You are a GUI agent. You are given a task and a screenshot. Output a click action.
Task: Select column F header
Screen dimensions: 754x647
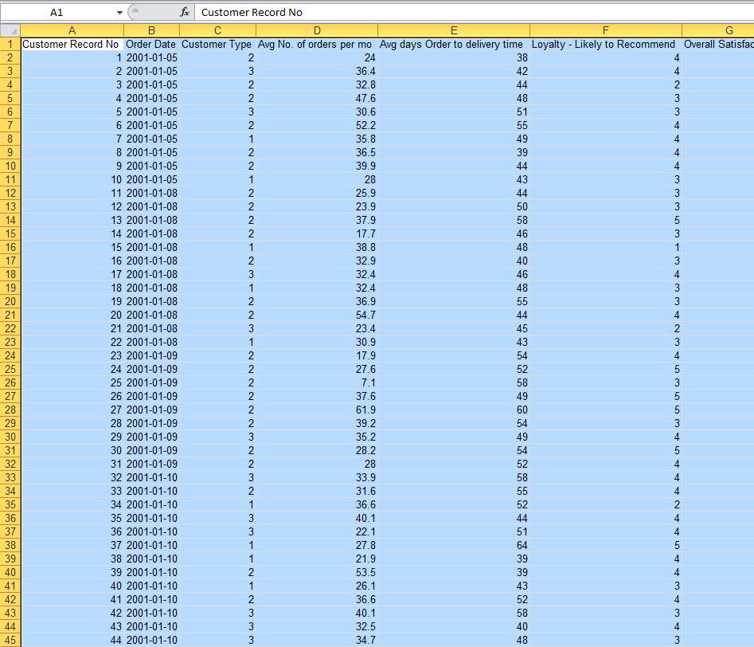tap(605, 30)
